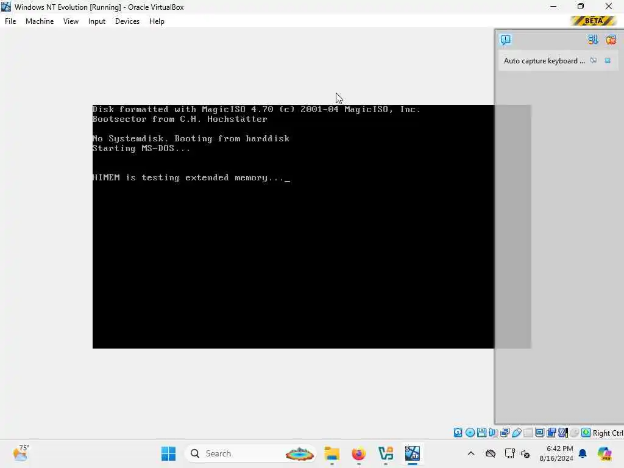Click the muted volume tray icon

[525, 453]
